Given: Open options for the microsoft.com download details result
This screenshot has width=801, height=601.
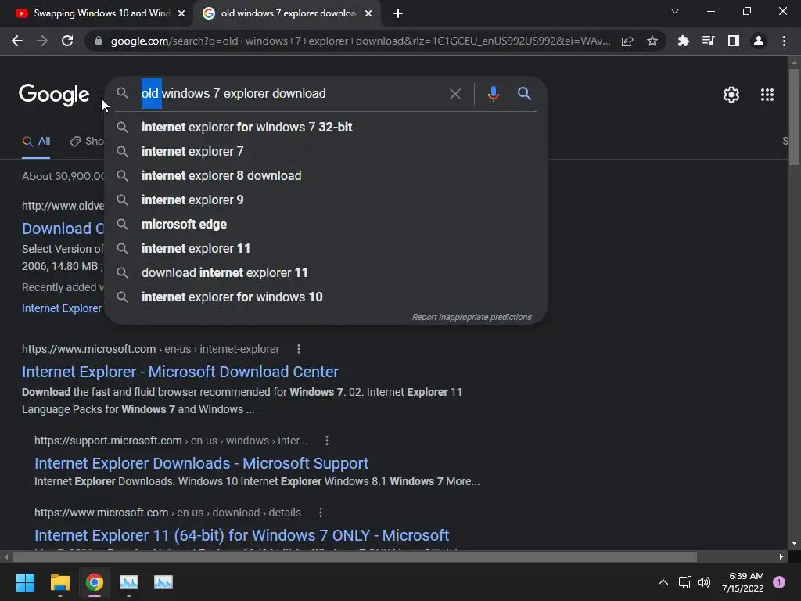Looking at the screenshot, I should point(320,513).
